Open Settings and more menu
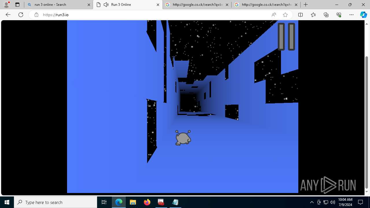Viewport: 370px width, 208px height. pyautogui.click(x=351, y=15)
